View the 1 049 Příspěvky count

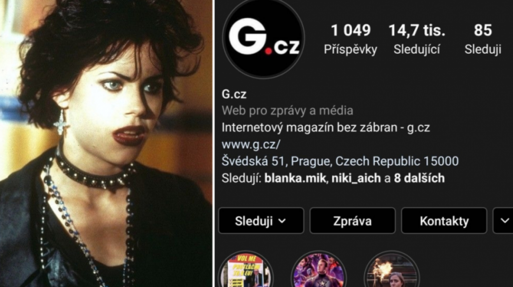pyautogui.click(x=351, y=39)
